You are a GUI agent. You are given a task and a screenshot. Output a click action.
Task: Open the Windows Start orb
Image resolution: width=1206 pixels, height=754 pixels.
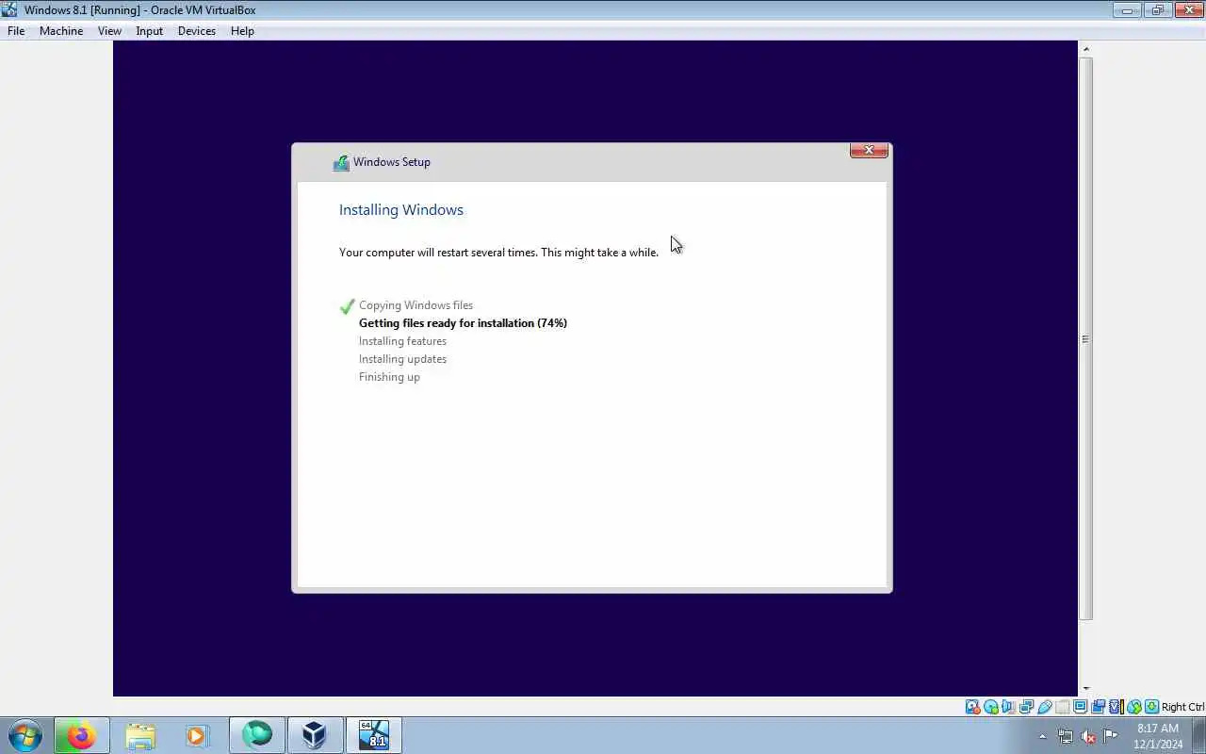[24, 735]
